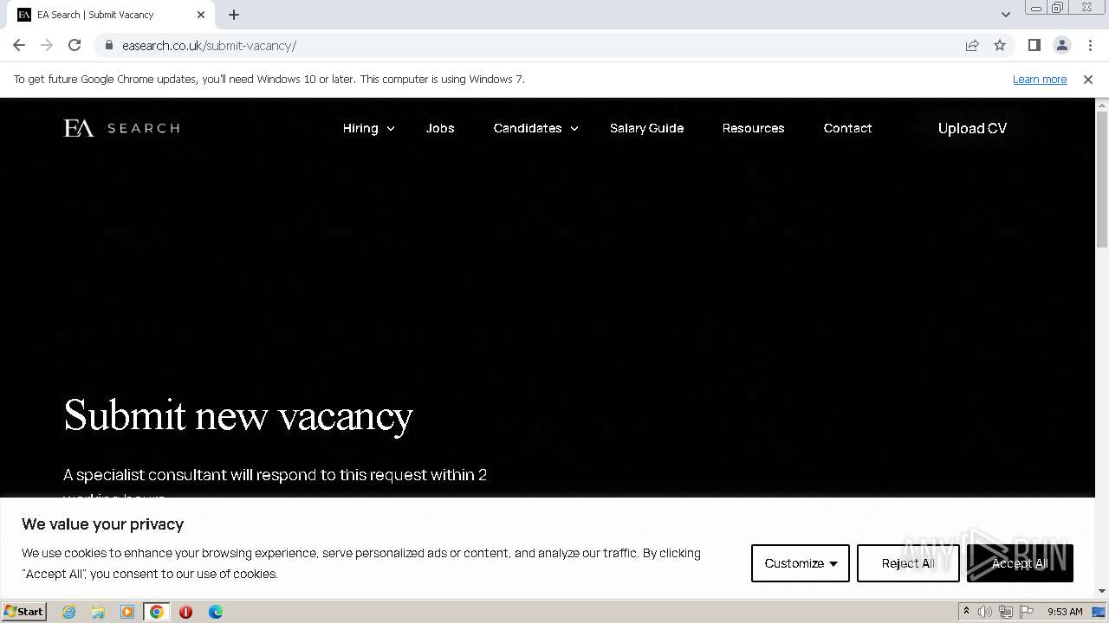The height and width of the screenshot is (623, 1109).
Task: Accept all cookies
Action: pos(1020,563)
